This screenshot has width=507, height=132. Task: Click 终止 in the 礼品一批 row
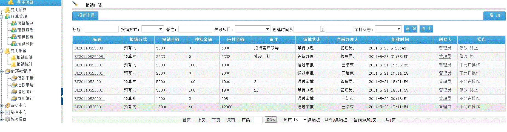click(474, 57)
